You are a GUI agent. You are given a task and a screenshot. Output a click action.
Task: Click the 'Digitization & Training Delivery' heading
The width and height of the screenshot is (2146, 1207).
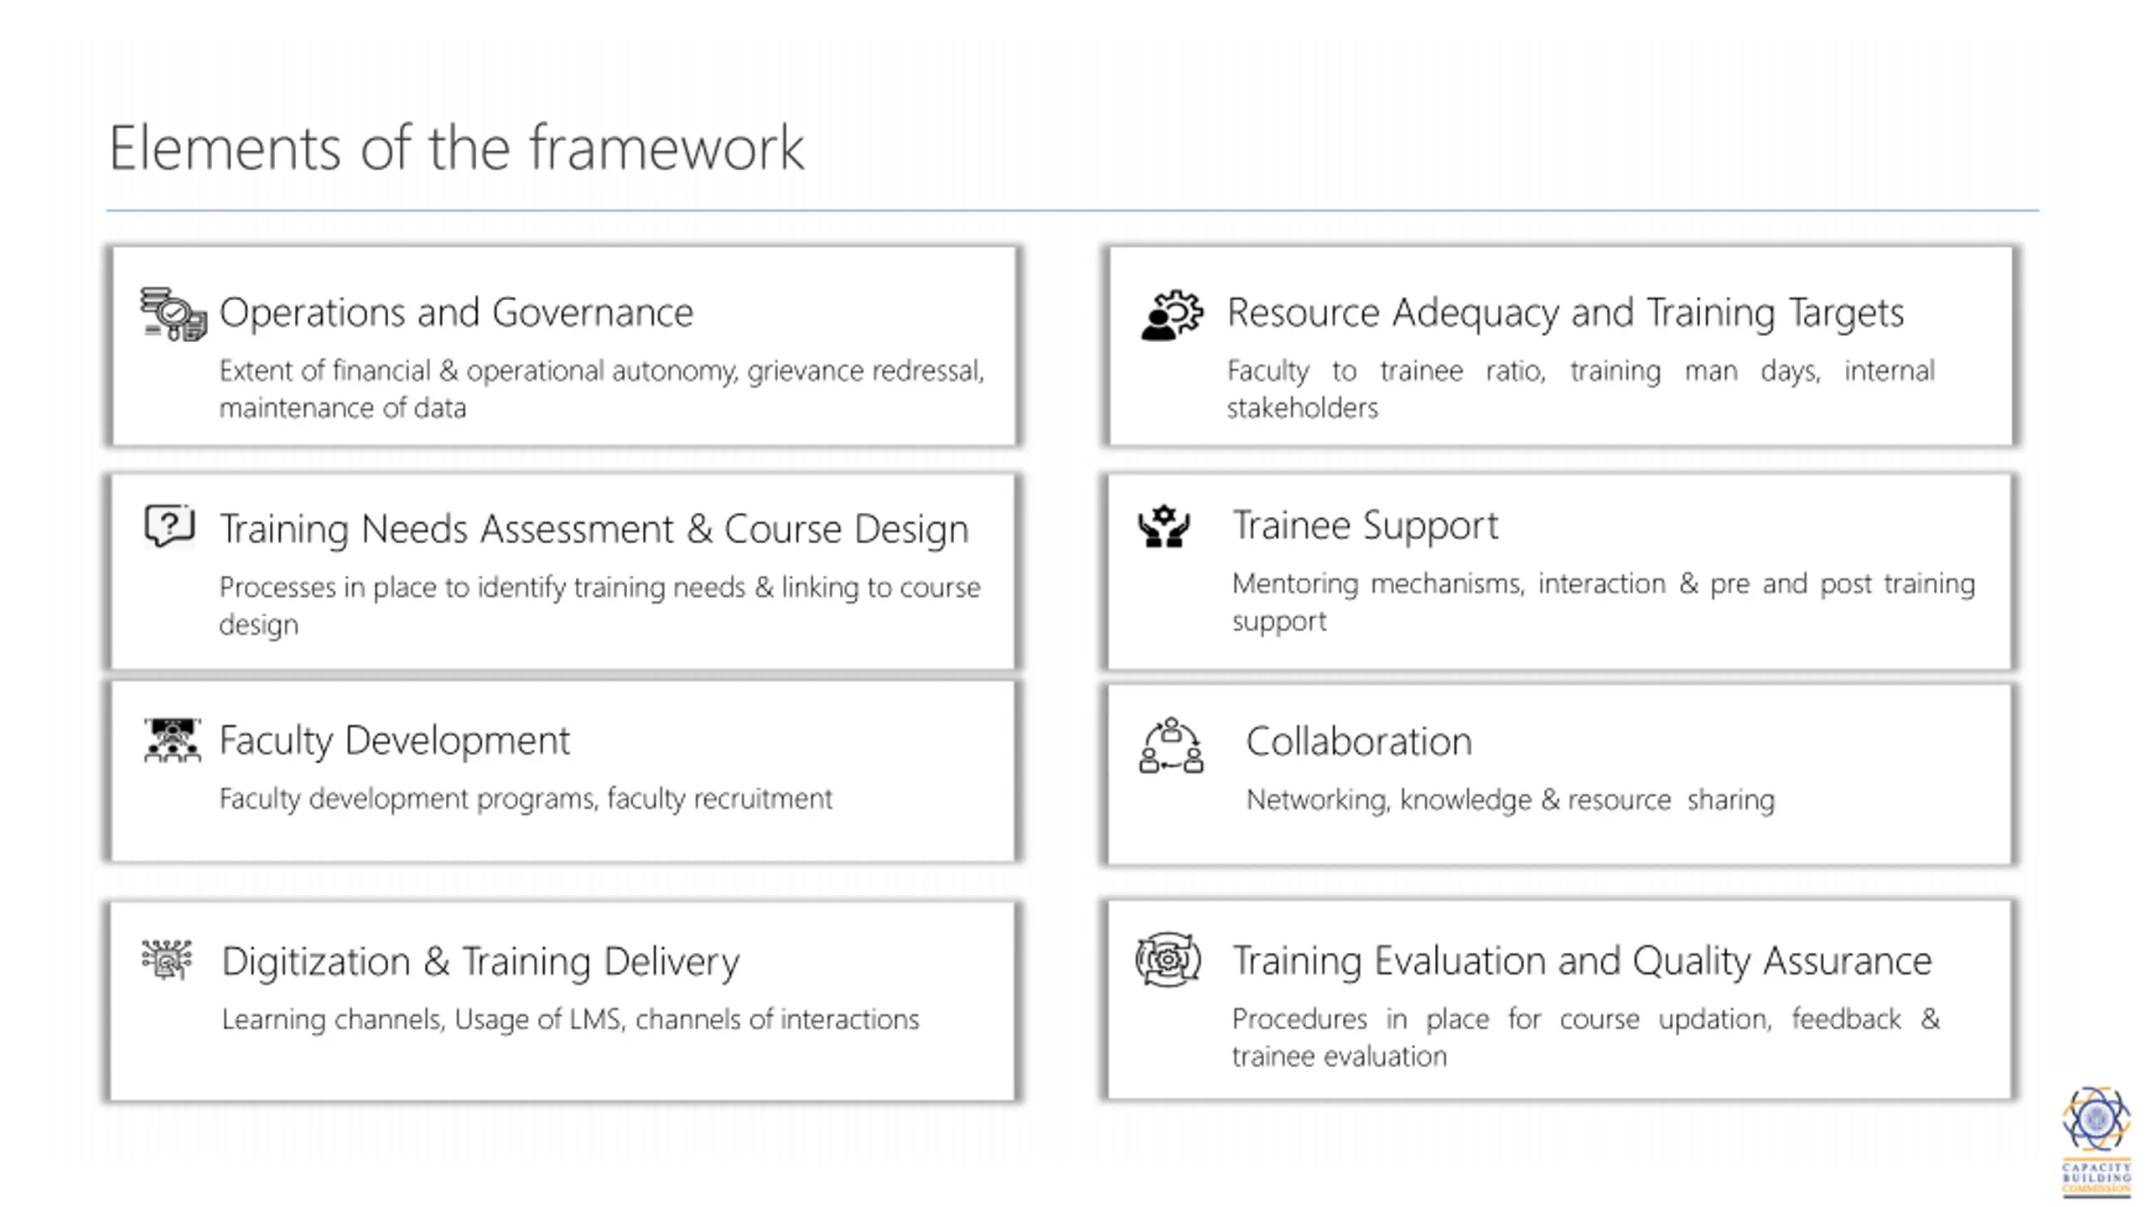480,961
